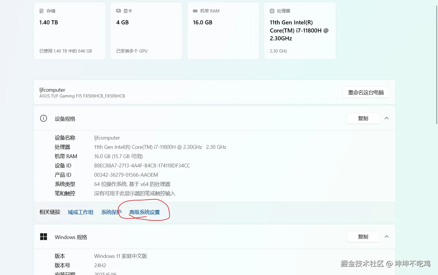The height and width of the screenshot is (275, 438).
Task: Collapse the Windows 规格 section chevron
Action: tap(386, 237)
